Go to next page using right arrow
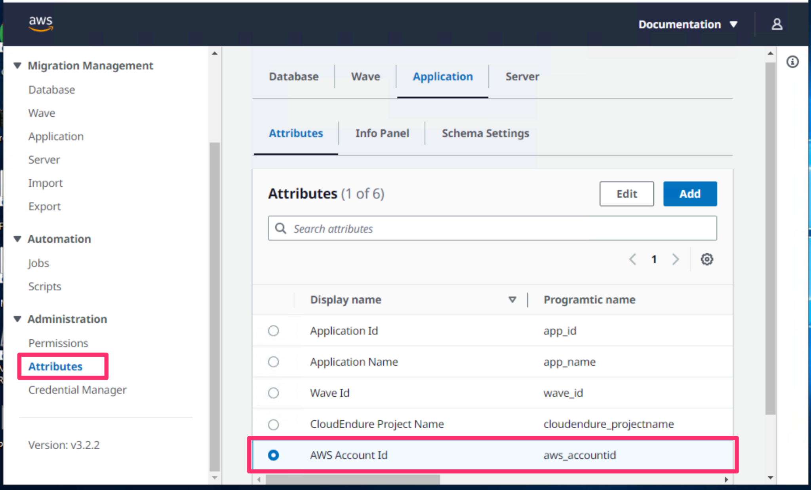The image size is (811, 490). [x=676, y=259]
